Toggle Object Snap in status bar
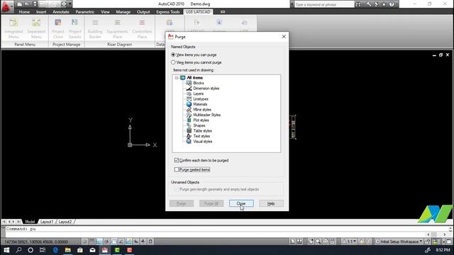The height and width of the screenshot is (255, 454). [x=114, y=242]
